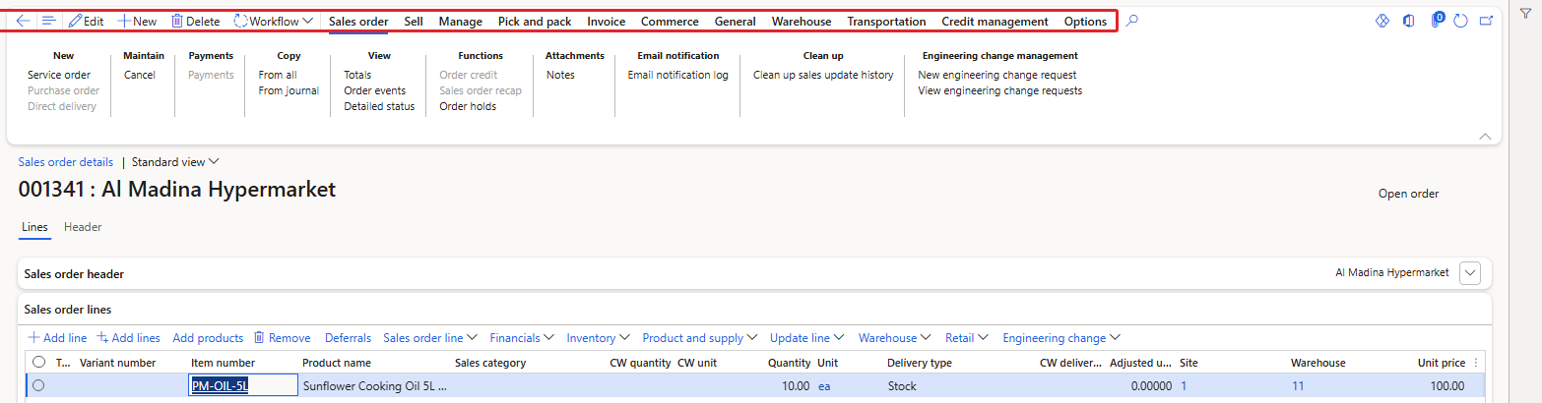Open the navigation list lines icon

click(48, 21)
